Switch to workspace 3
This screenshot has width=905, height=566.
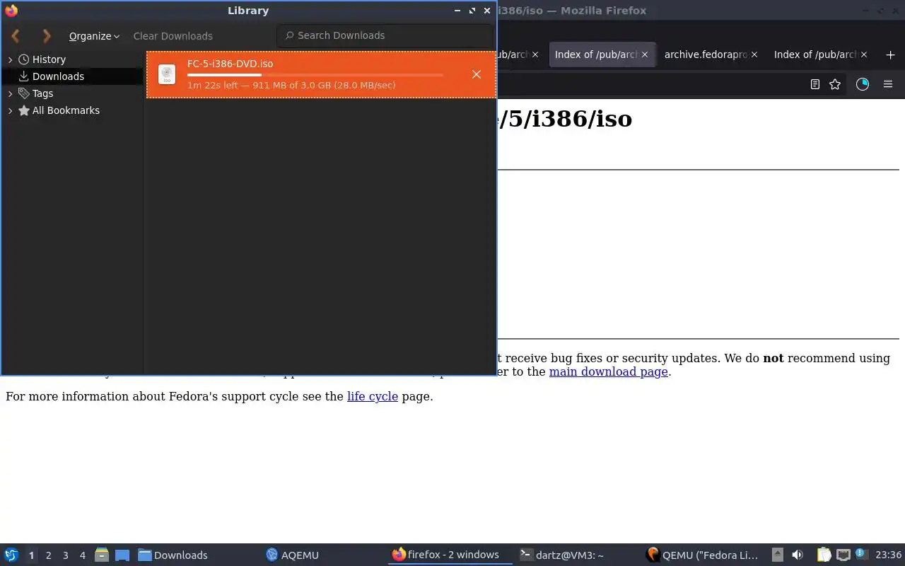pyautogui.click(x=65, y=555)
